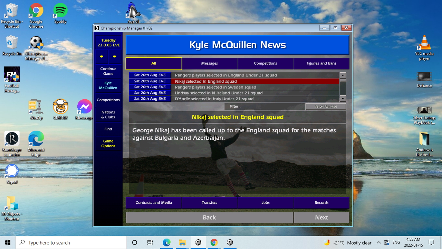The width and height of the screenshot is (442, 249).
Task: Open 3D Objects - Shortcut folder
Action: pos(12,208)
